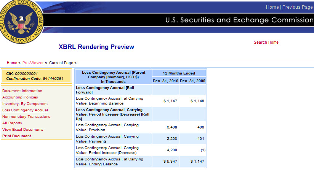Click 2009 ending balance value $ 1,147
Viewport: 314px width, 176px height.
click(197, 162)
